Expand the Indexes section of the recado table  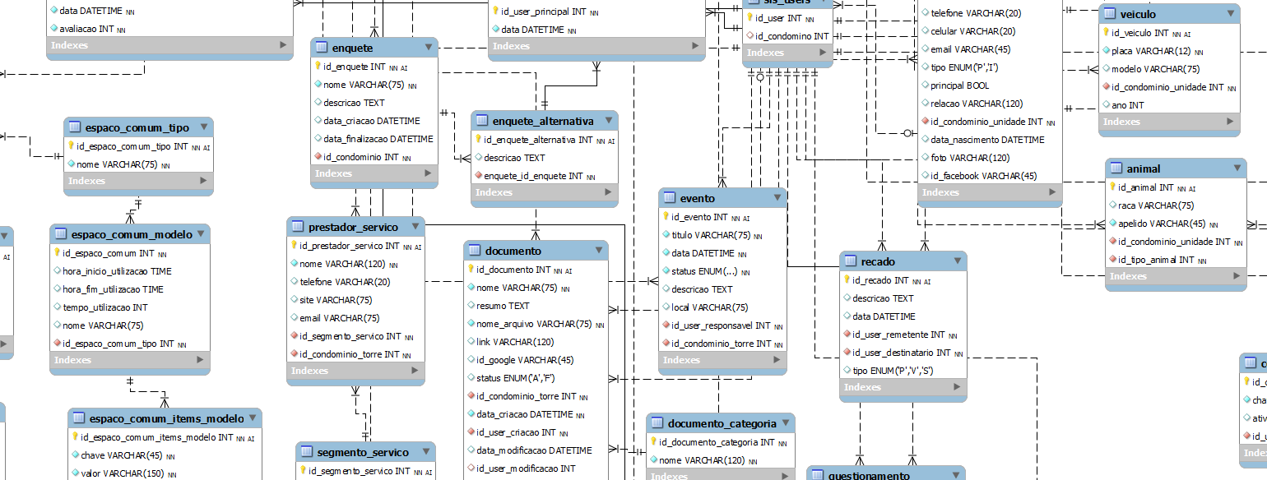tap(958, 387)
